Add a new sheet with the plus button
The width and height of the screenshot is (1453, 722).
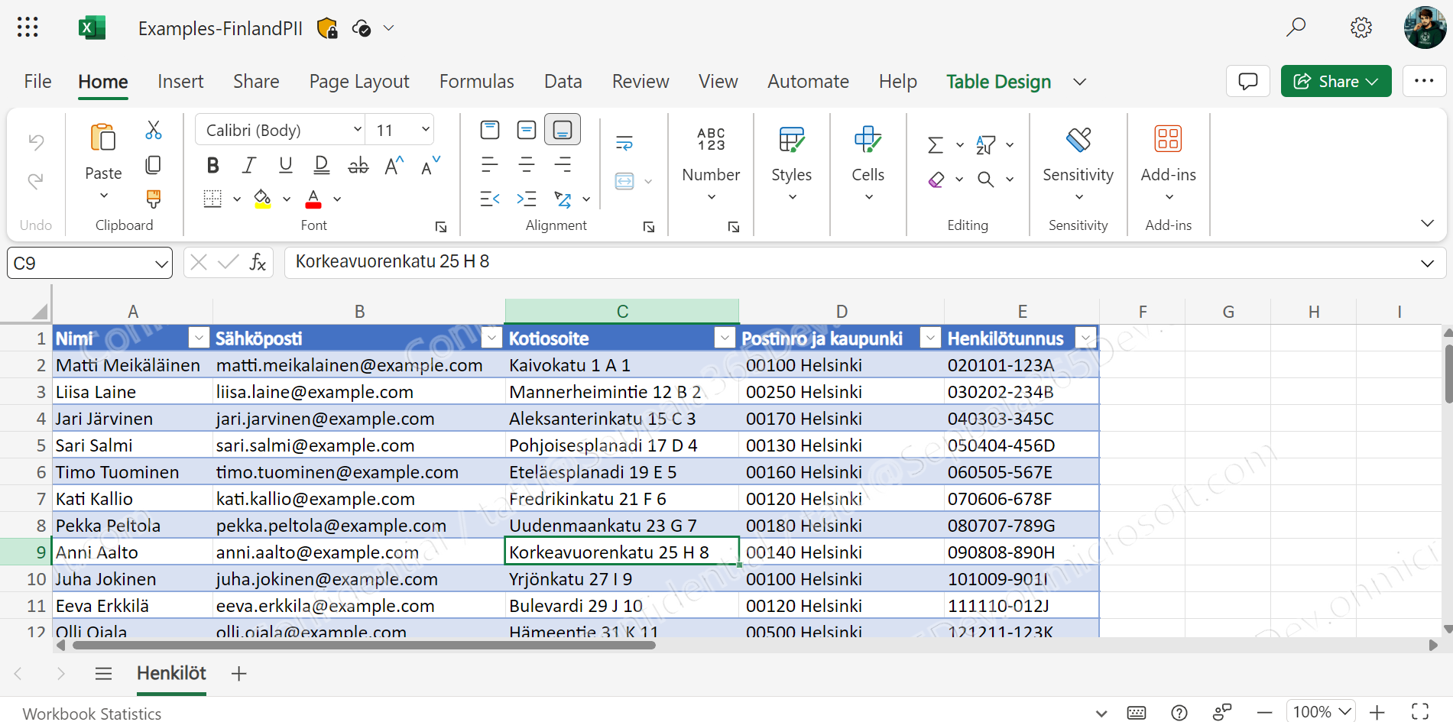point(238,674)
